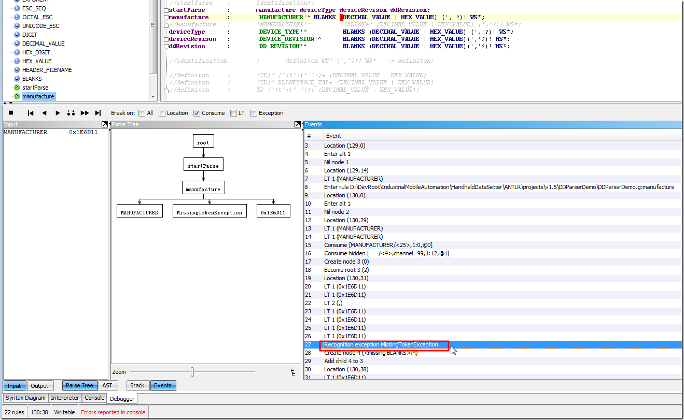Stop the debugger session

(11, 113)
